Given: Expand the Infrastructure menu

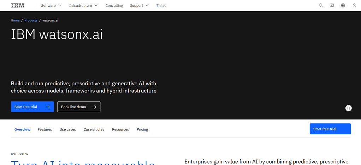Looking at the screenshot, I should [x=83, y=6].
